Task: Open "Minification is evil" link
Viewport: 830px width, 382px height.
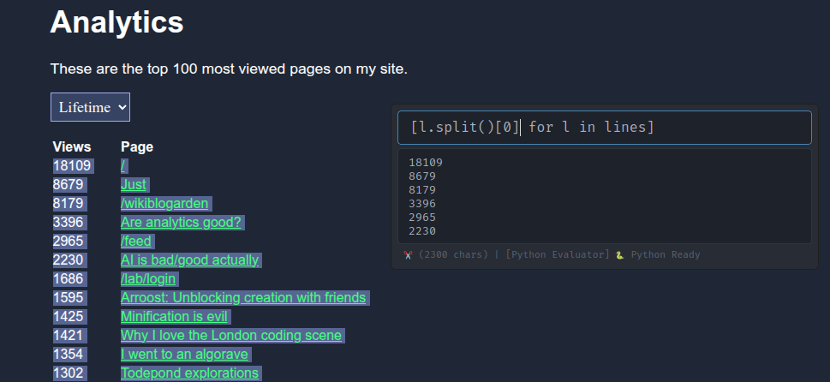Action: coord(174,316)
